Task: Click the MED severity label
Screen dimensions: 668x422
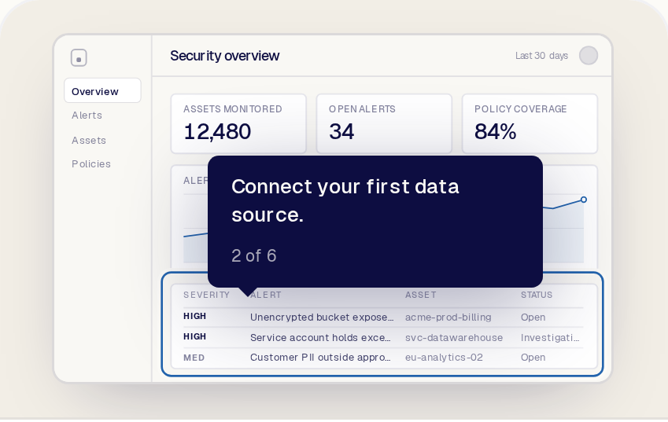Action: (194, 358)
